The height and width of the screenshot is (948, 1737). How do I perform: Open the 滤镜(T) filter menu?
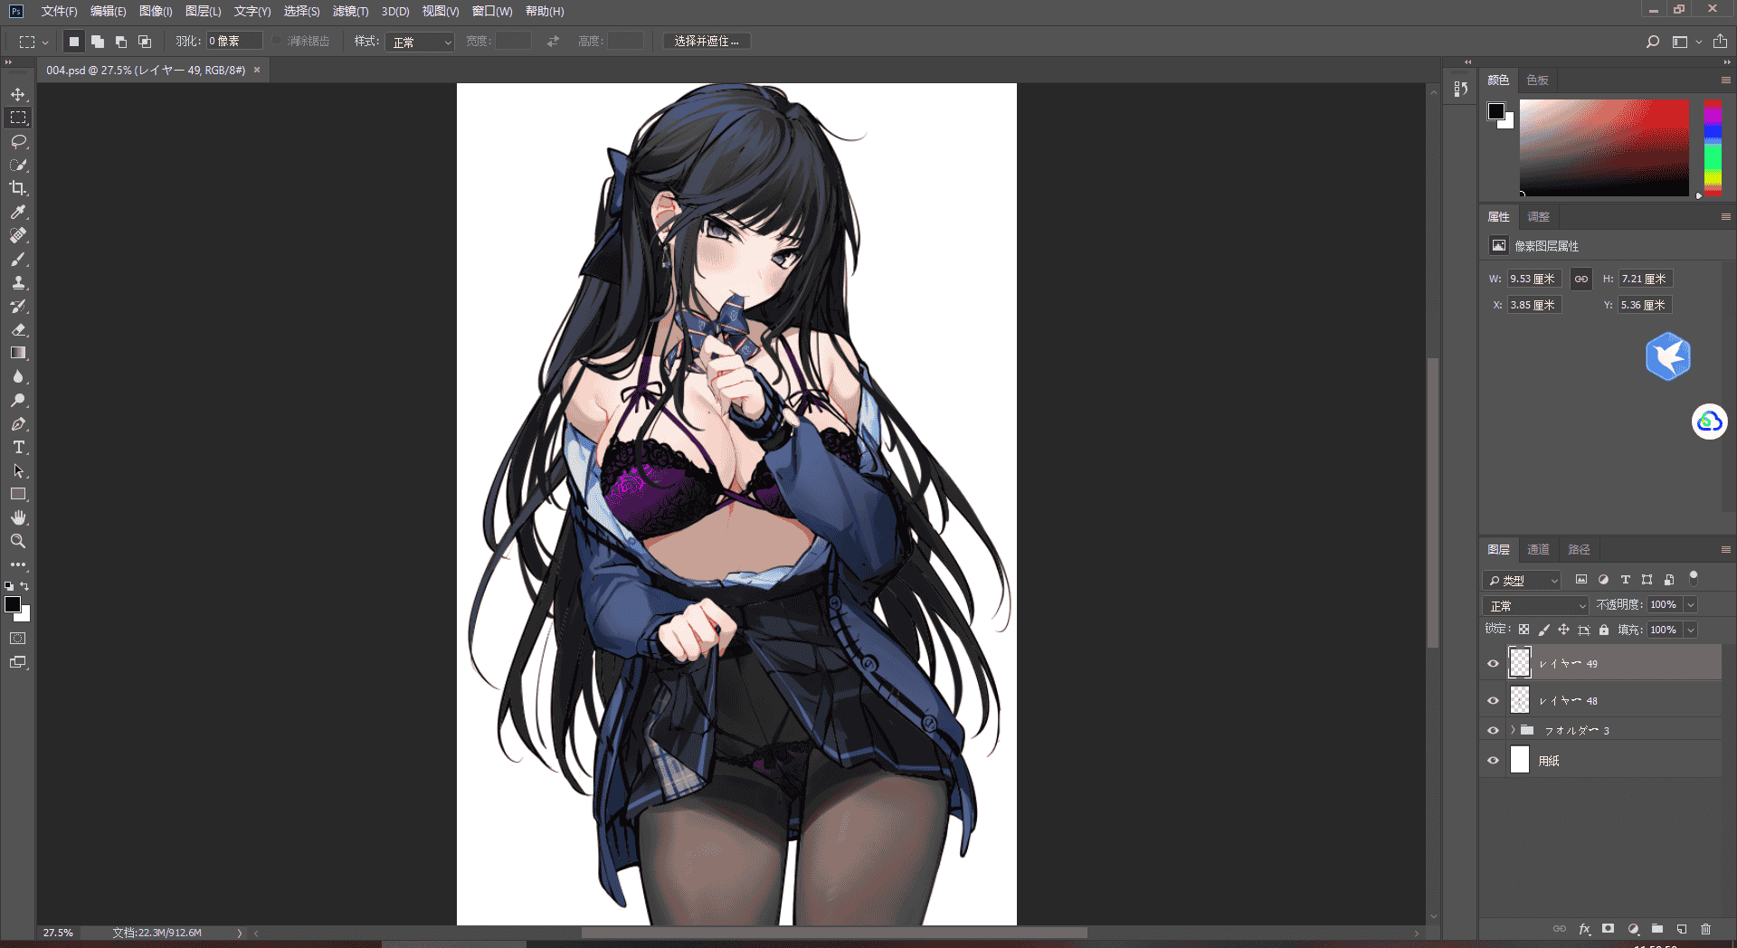[351, 11]
